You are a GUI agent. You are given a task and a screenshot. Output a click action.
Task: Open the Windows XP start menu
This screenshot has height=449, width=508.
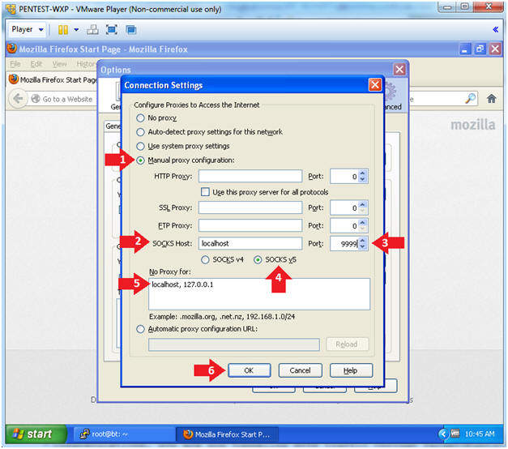tap(35, 434)
